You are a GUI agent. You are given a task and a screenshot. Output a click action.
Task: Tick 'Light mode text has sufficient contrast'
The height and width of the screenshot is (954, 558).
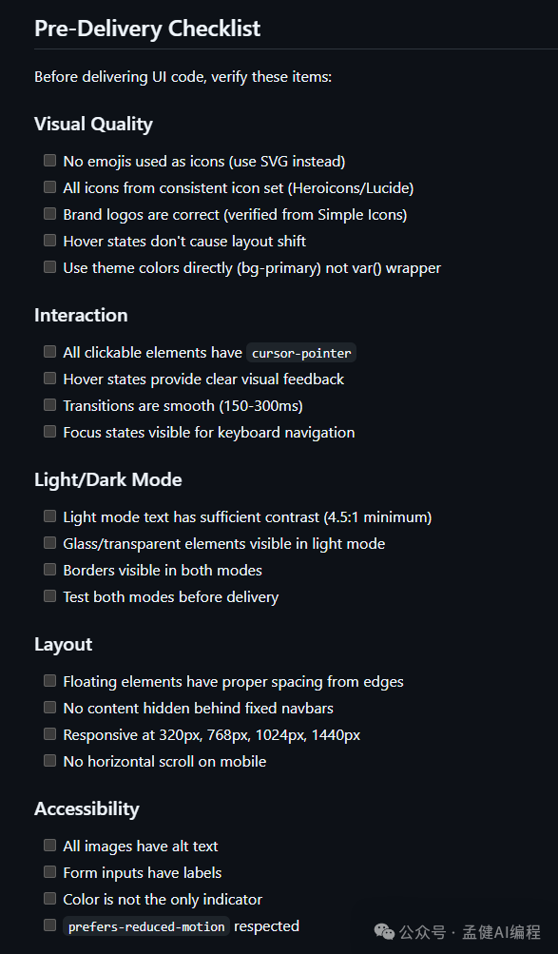pos(49,516)
